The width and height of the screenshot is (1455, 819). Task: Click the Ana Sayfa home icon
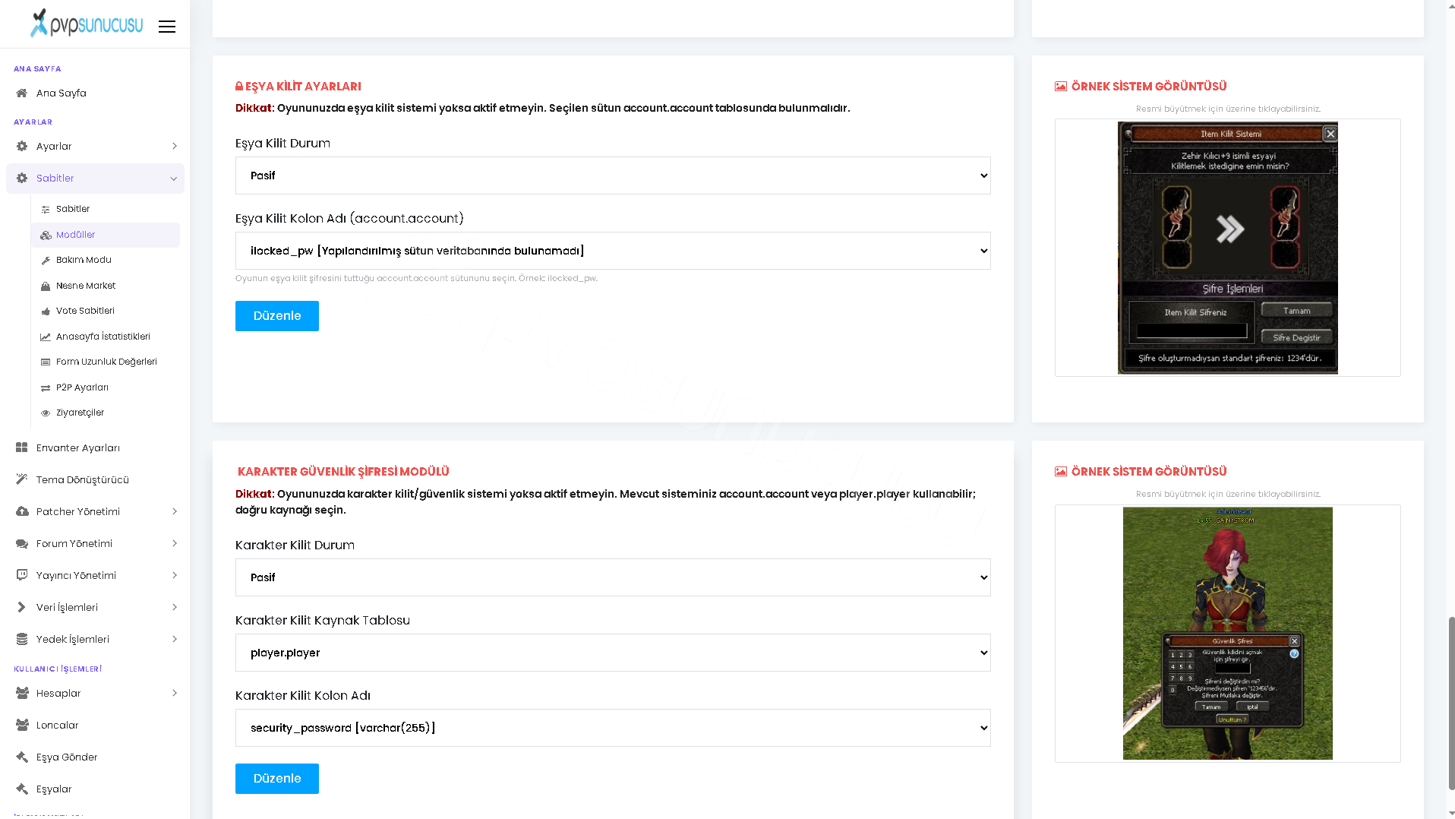tap(22, 93)
